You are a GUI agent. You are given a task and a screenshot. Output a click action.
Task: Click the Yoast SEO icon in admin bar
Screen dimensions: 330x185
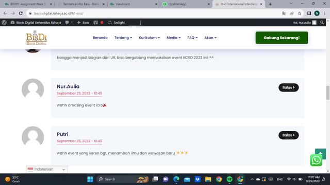[95, 23]
